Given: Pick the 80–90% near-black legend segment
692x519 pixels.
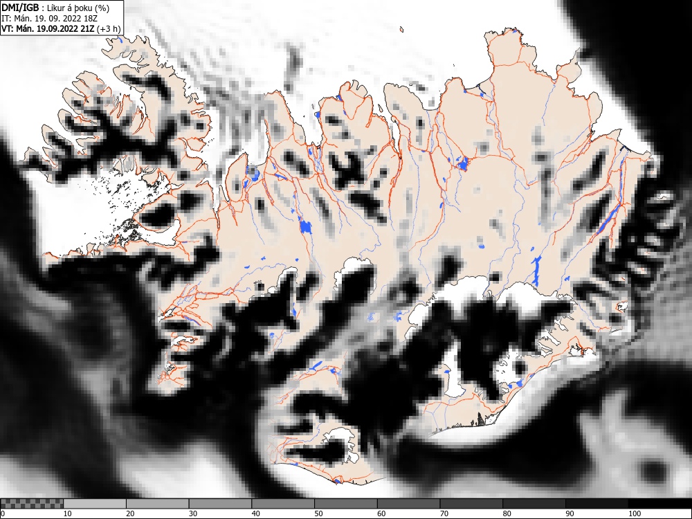Looking at the screenshot, I should click(534, 504).
